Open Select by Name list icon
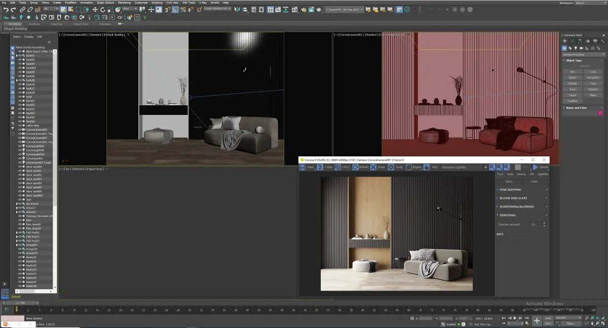This screenshot has height=328, width=608. pos(71,9)
